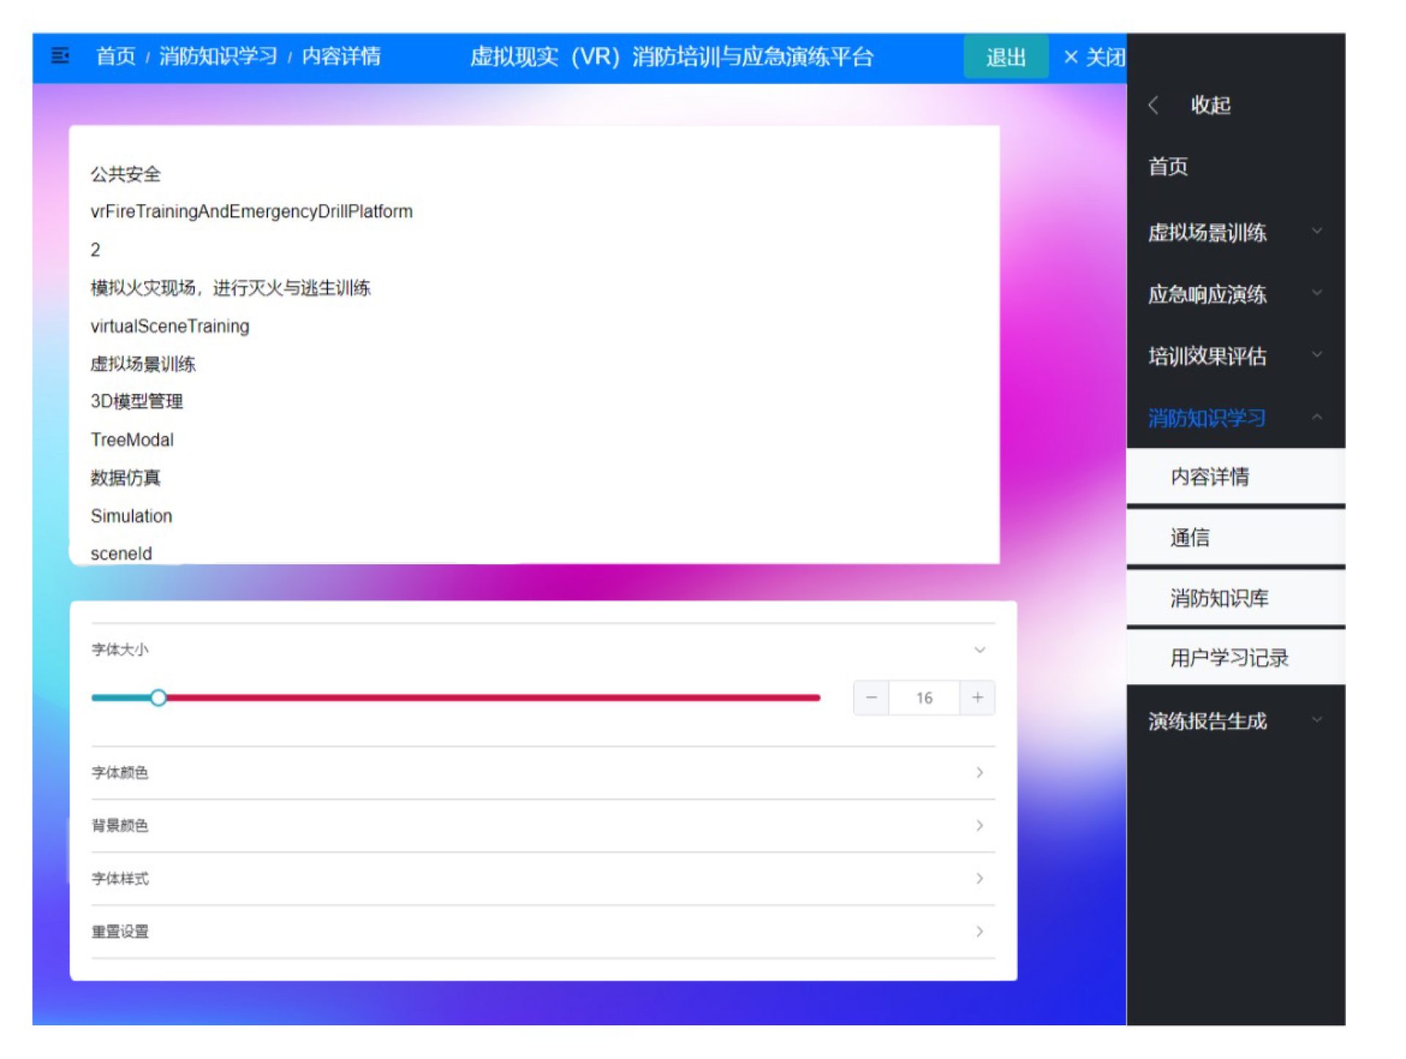Click the X 关闭 close icon
1406x1059 pixels.
[1071, 57]
